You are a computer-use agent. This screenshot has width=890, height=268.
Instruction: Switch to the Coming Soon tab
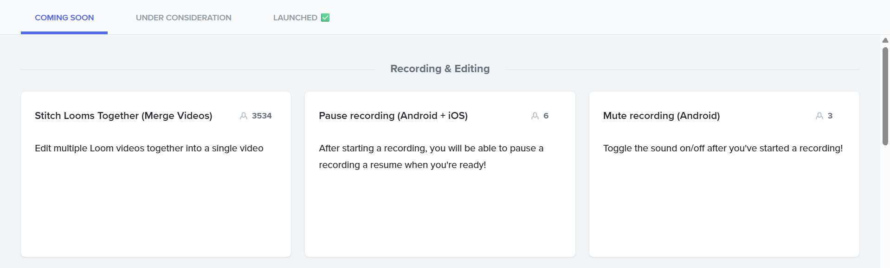point(64,18)
